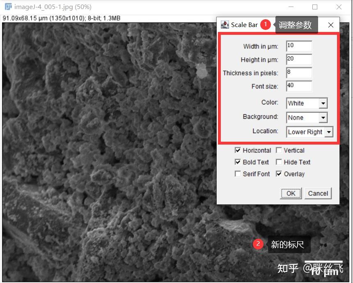This screenshot has width=353, height=283.
Task: Uncheck the Horizontal option
Action: point(238,150)
